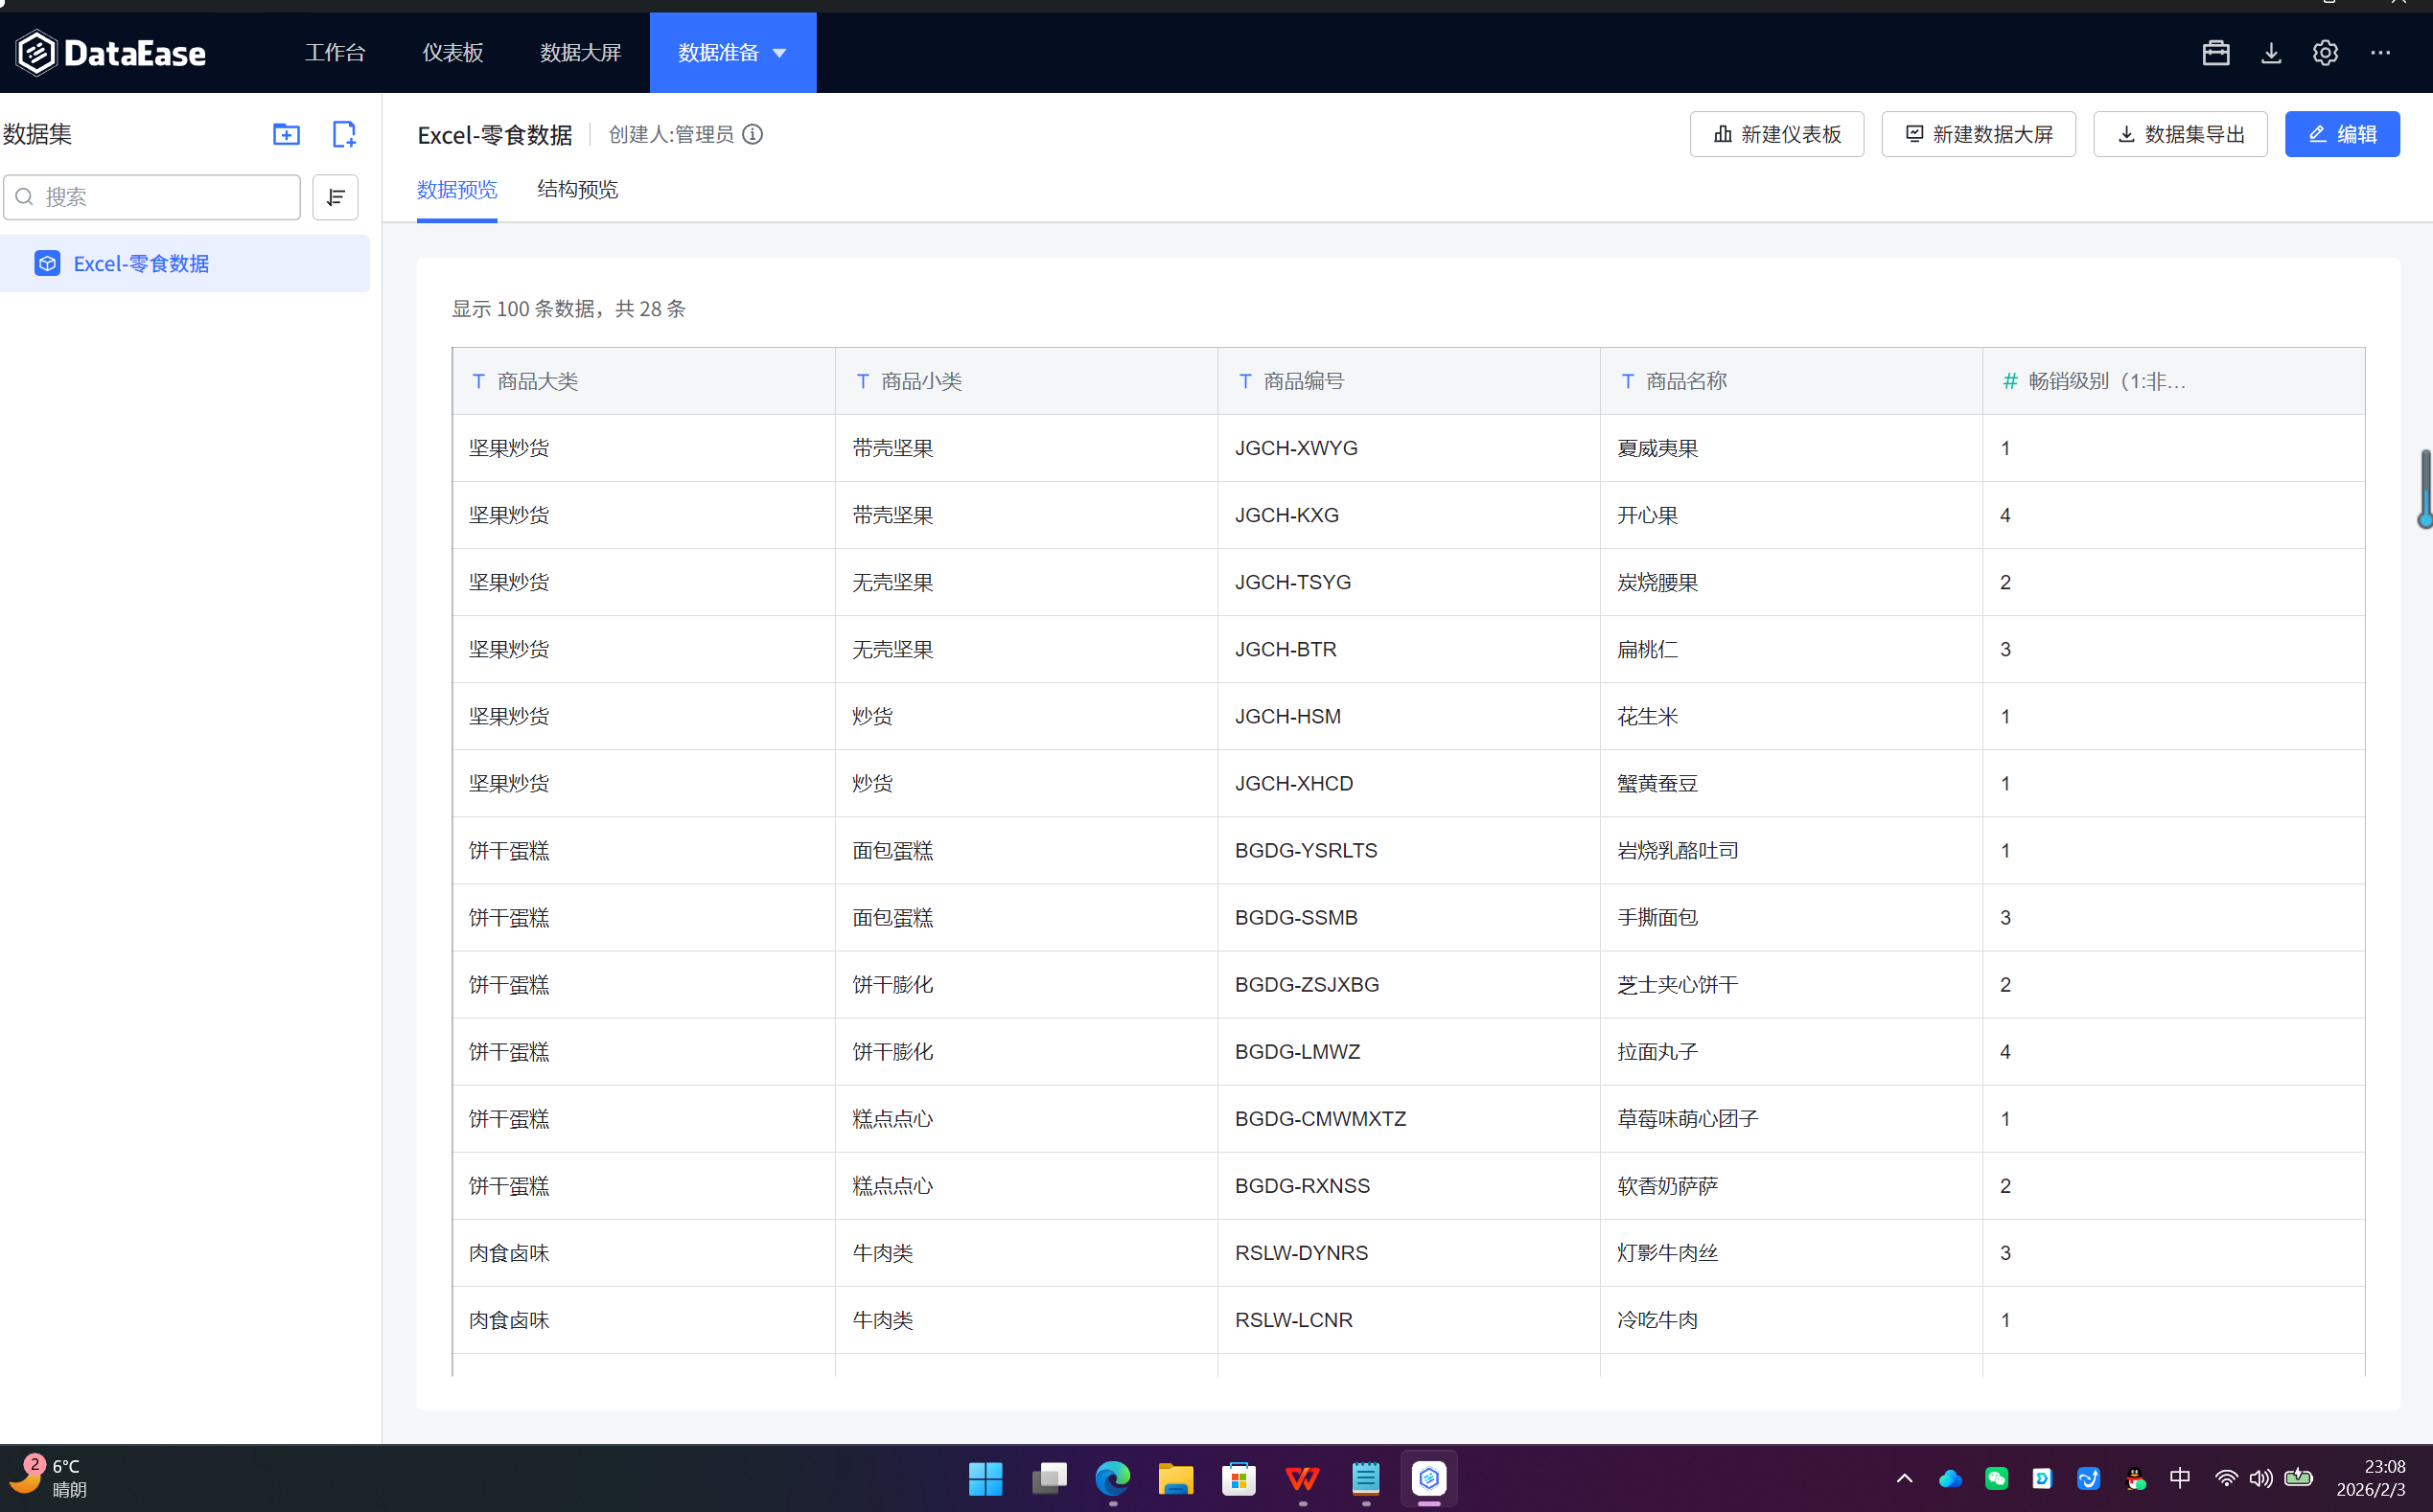The width and height of the screenshot is (2433, 1512).
Task: Click the DataEase logo
Action: [x=111, y=53]
